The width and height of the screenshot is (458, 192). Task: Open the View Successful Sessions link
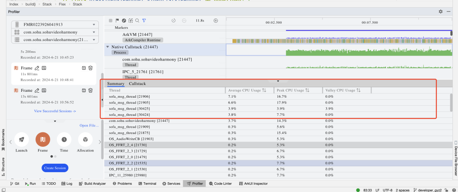pos(55,111)
